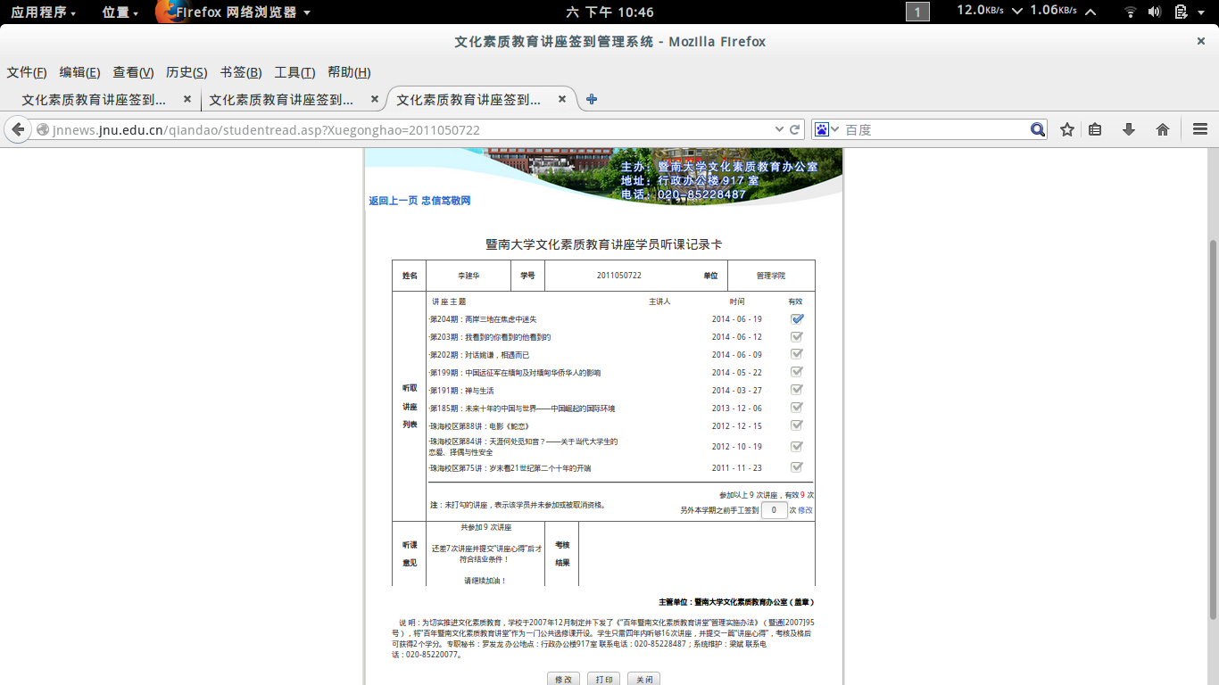Toggle the checkbox for 第185期 lecture
Image resolution: width=1219 pixels, height=685 pixels.
pos(797,408)
